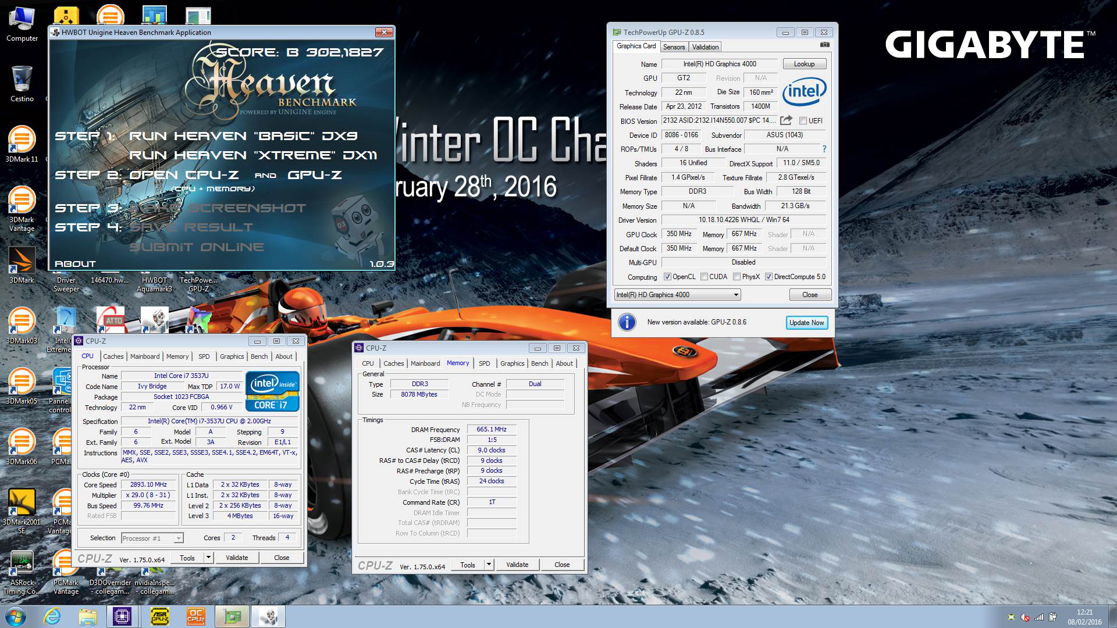Launch the 3DMark Vantage desktop shortcut
1117x628 pixels.
tap(22, 209)
